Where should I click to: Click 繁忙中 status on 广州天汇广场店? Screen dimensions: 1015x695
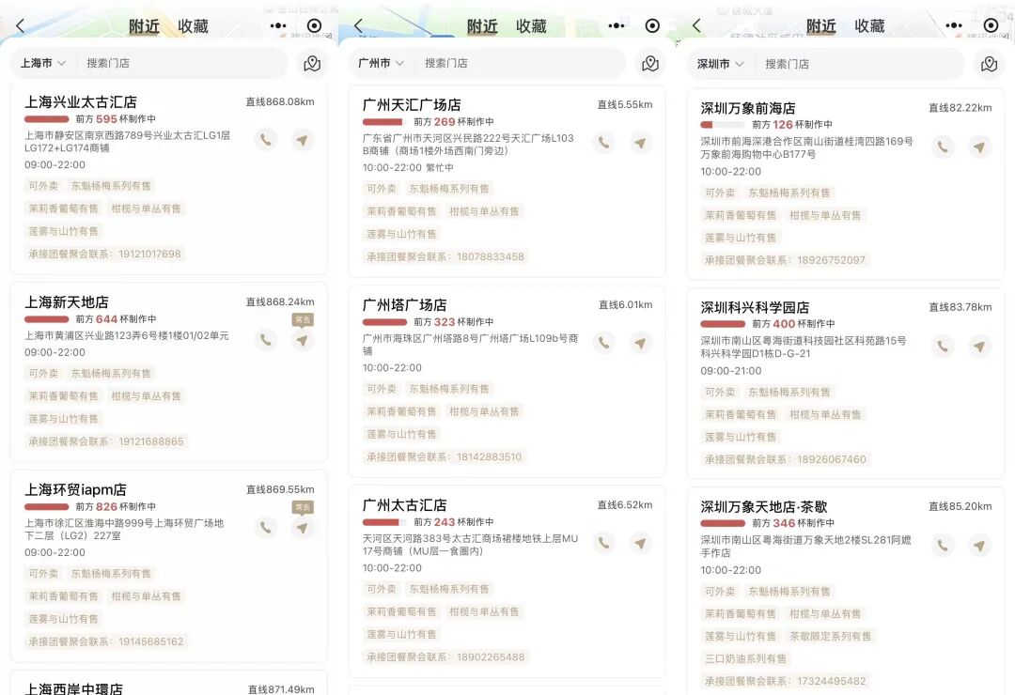(440, 167)
